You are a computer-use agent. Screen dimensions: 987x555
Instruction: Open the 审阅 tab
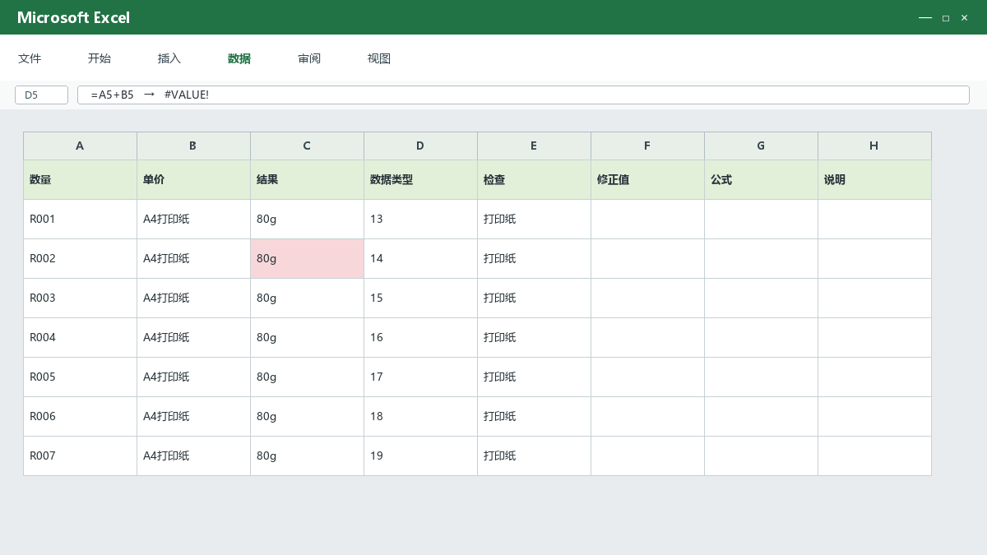[x=309, y=58]
